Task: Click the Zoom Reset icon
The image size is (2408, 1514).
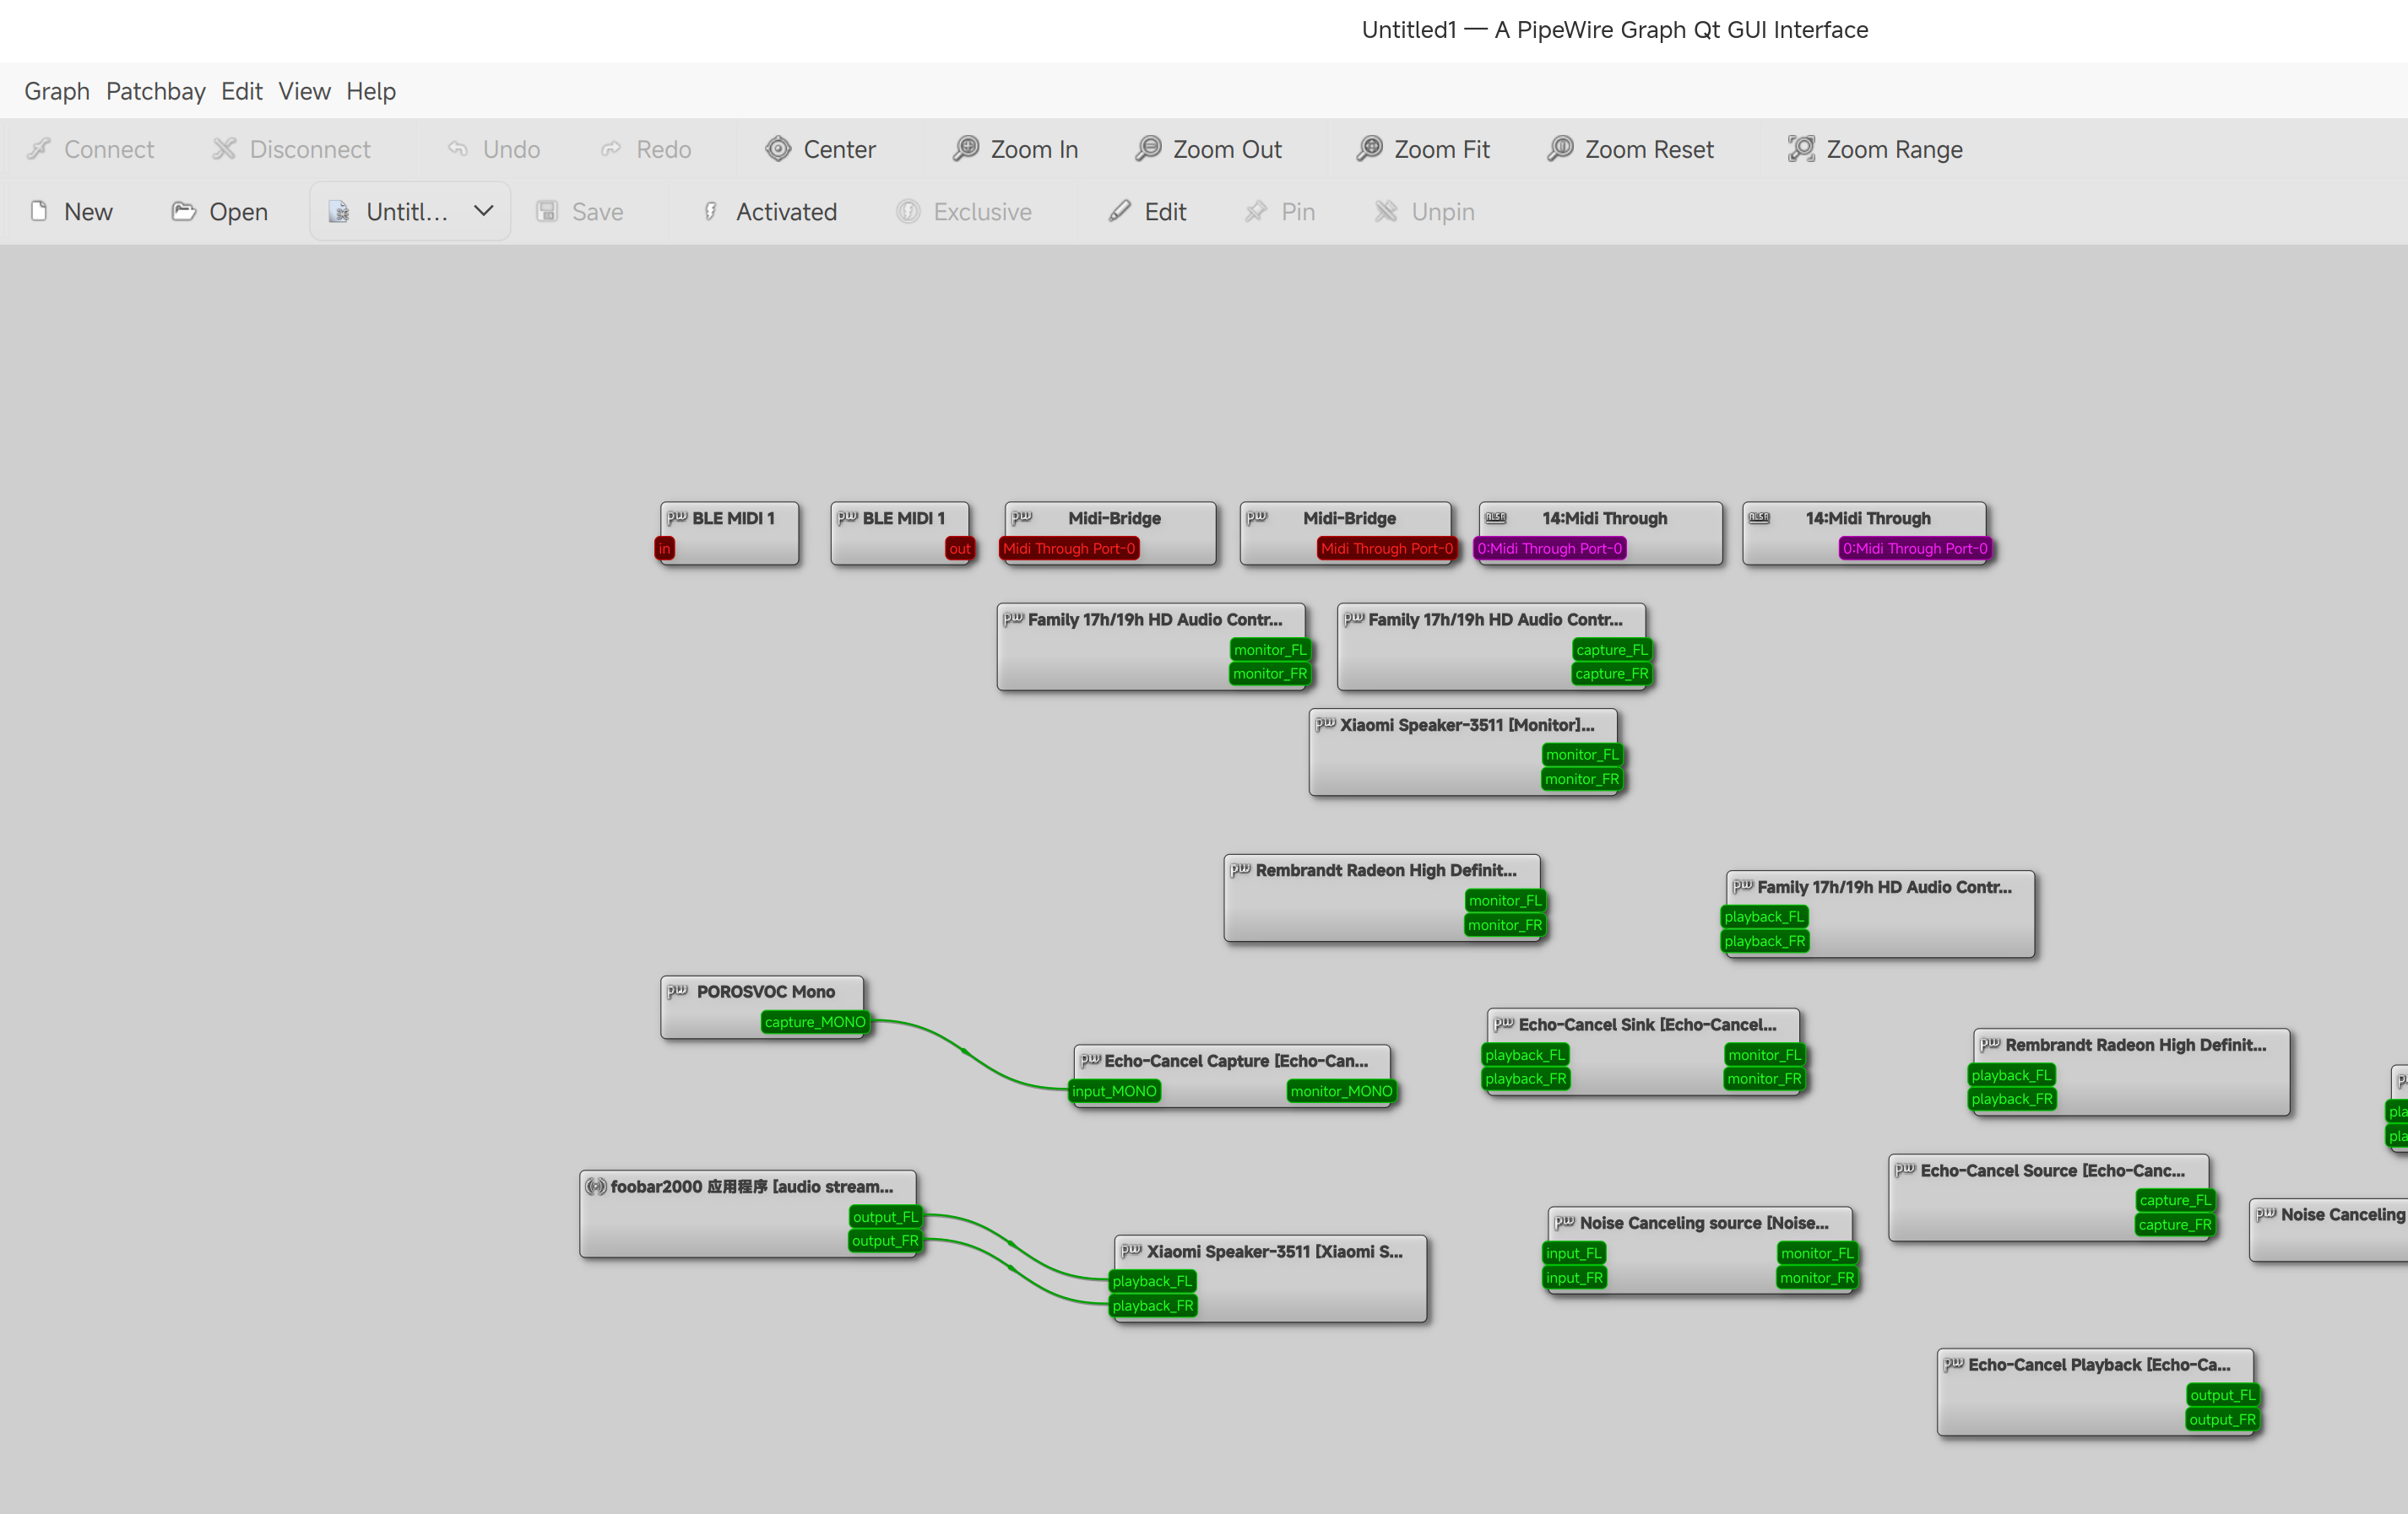Action: click(1560, 149)
